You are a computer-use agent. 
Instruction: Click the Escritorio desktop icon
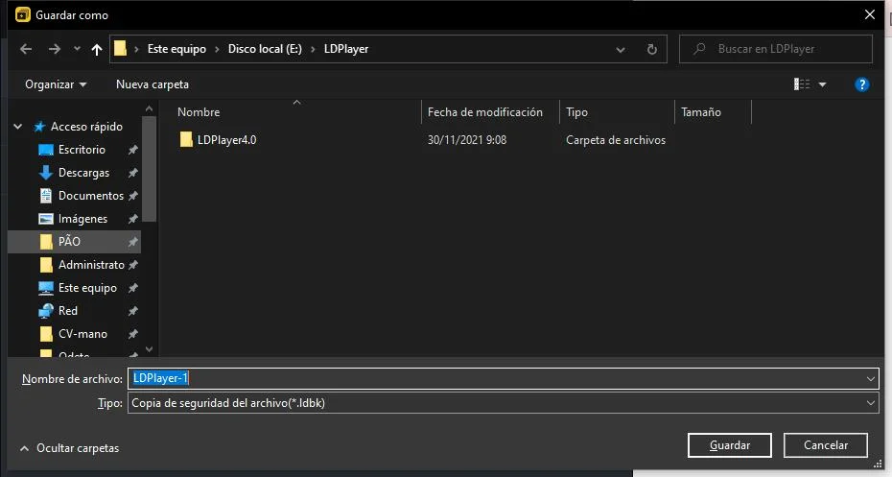45,150
